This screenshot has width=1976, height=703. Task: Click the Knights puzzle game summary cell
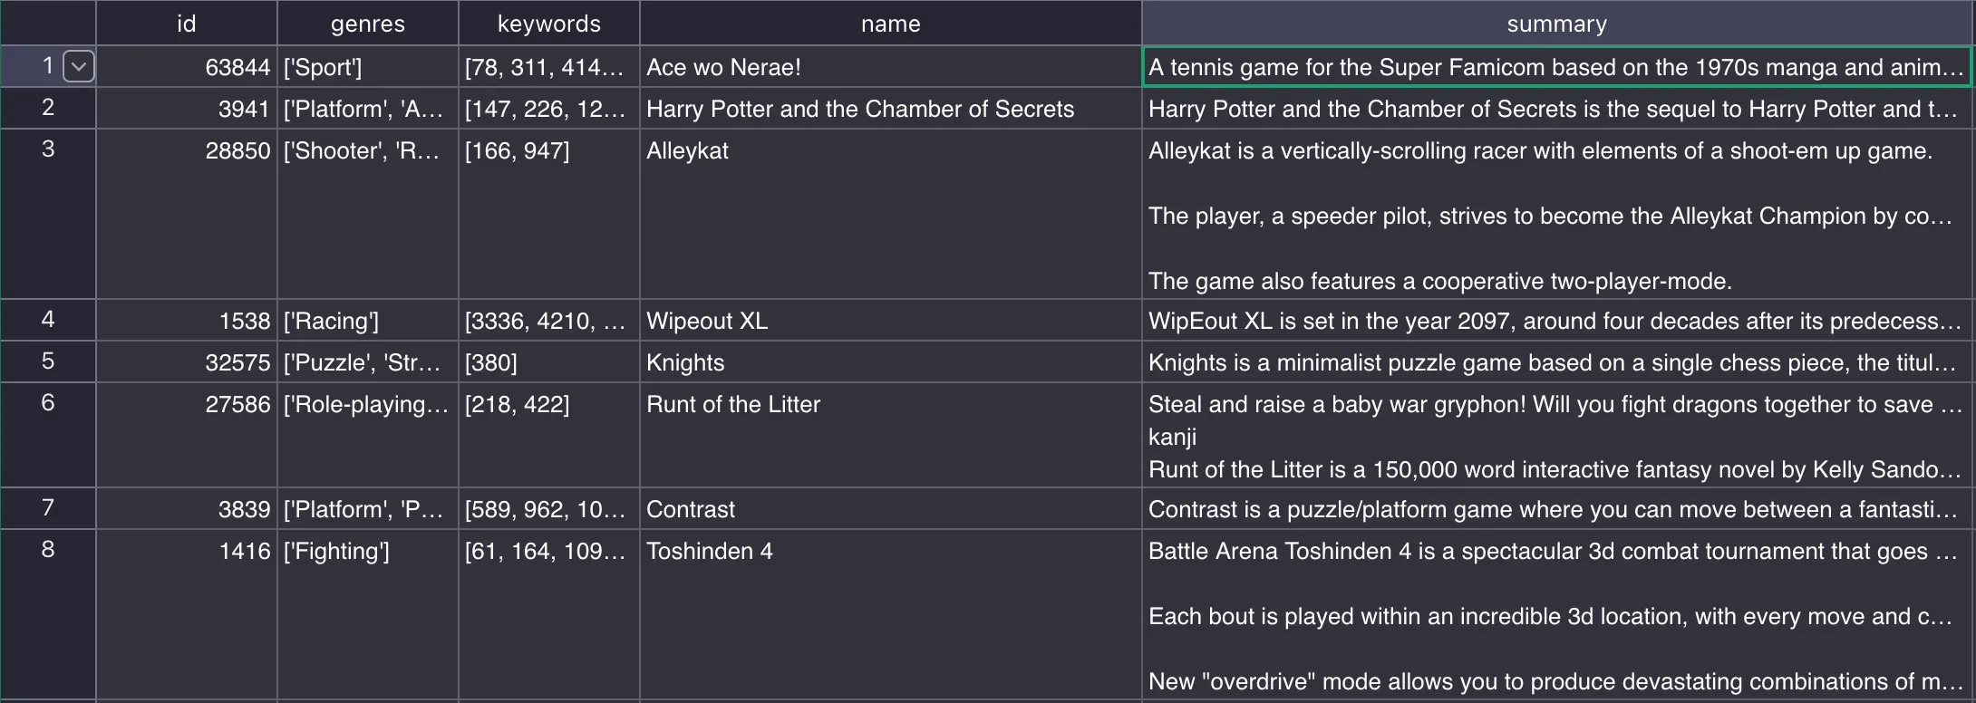[1557, 361]
